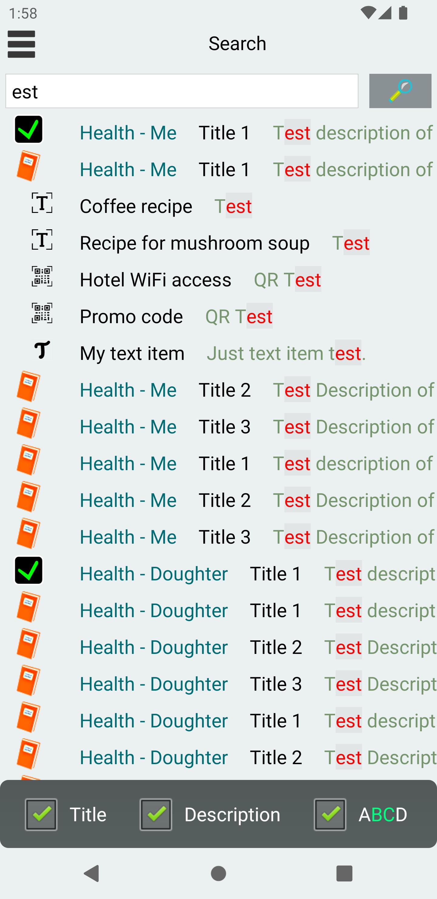Viewport: 437px width, 899px height.
Task: Tap the bold T icon for My text item
Action: pos(42,350)
